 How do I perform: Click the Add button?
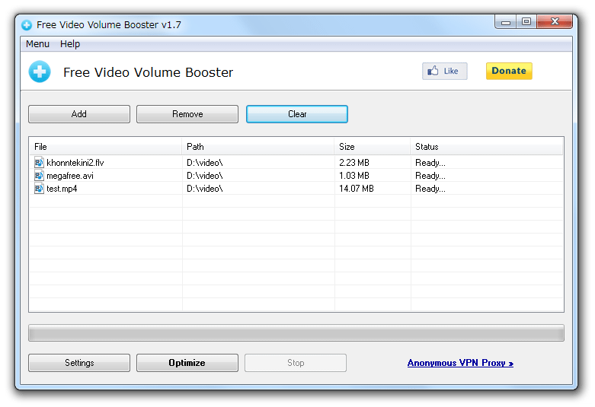coord(79,114)
